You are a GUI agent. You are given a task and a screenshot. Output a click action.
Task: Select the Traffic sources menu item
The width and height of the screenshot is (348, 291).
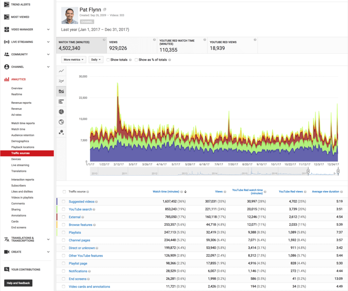(x=27, y=153)
